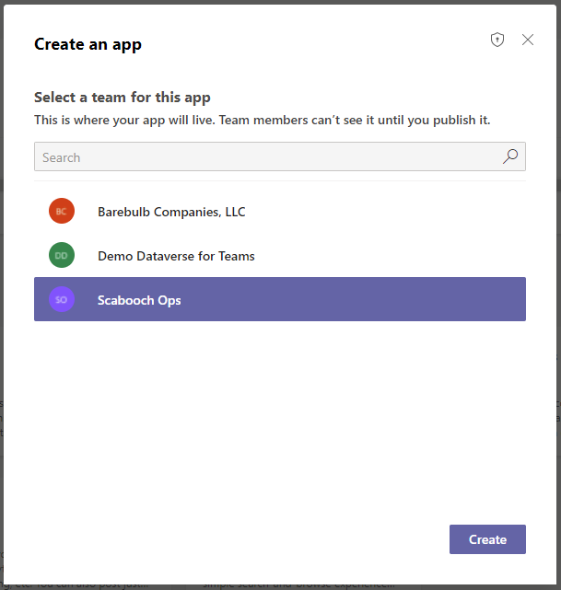Image resolution: width=561 pixels, height=590 pixels.
Task: Select the Barebulb Companies, LLC team
Action: pos(171,212)
